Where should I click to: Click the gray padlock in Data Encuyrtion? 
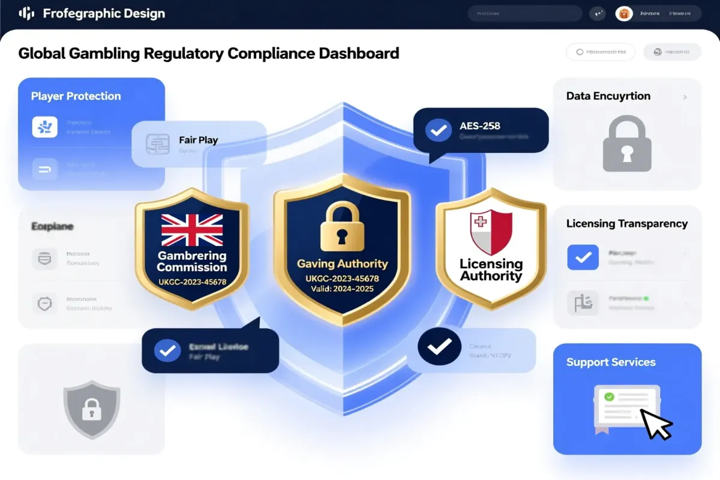(x=627, y=144)
